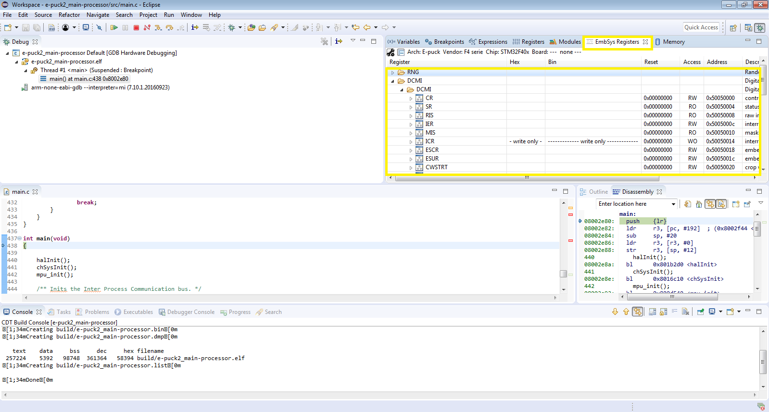This screenshot has width=769, height=412.
Task: Click the Quick Access field
Action: click(701, 27)
